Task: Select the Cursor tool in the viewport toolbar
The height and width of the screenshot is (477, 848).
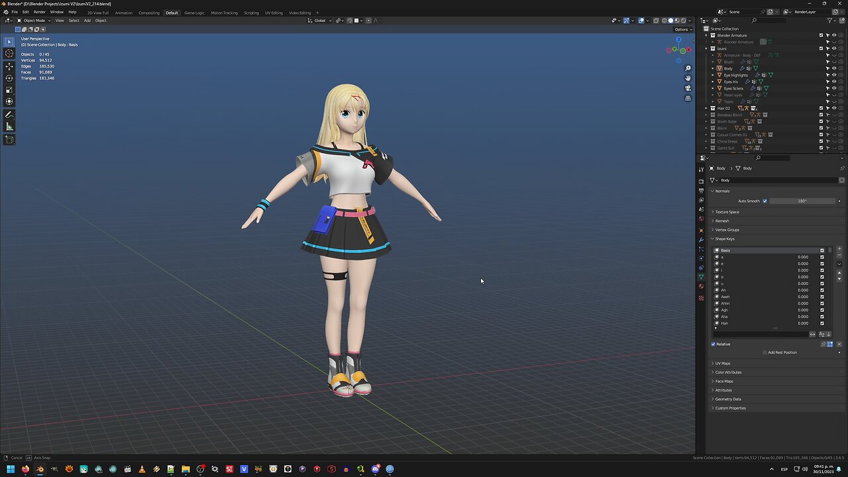Action: click(x=9, y=53)
